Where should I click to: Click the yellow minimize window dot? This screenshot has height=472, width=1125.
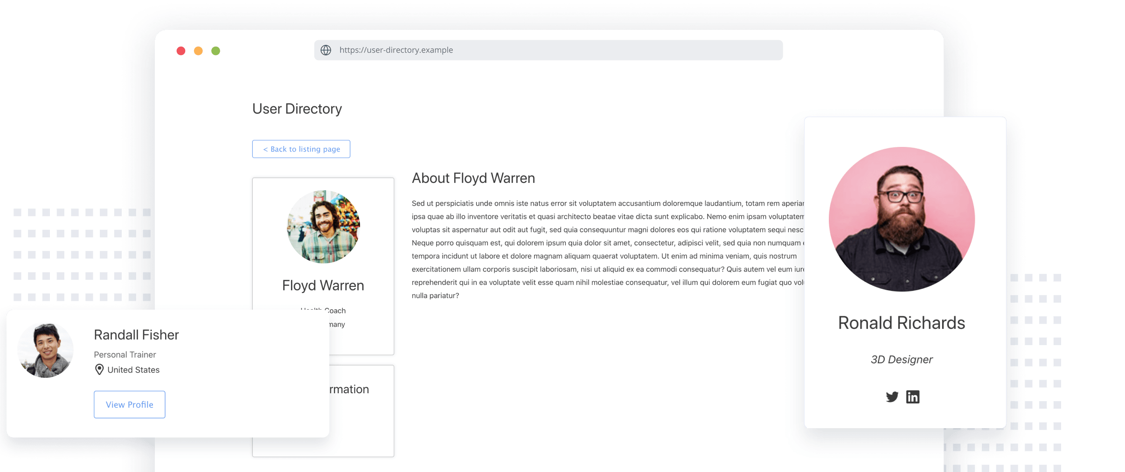198,51
